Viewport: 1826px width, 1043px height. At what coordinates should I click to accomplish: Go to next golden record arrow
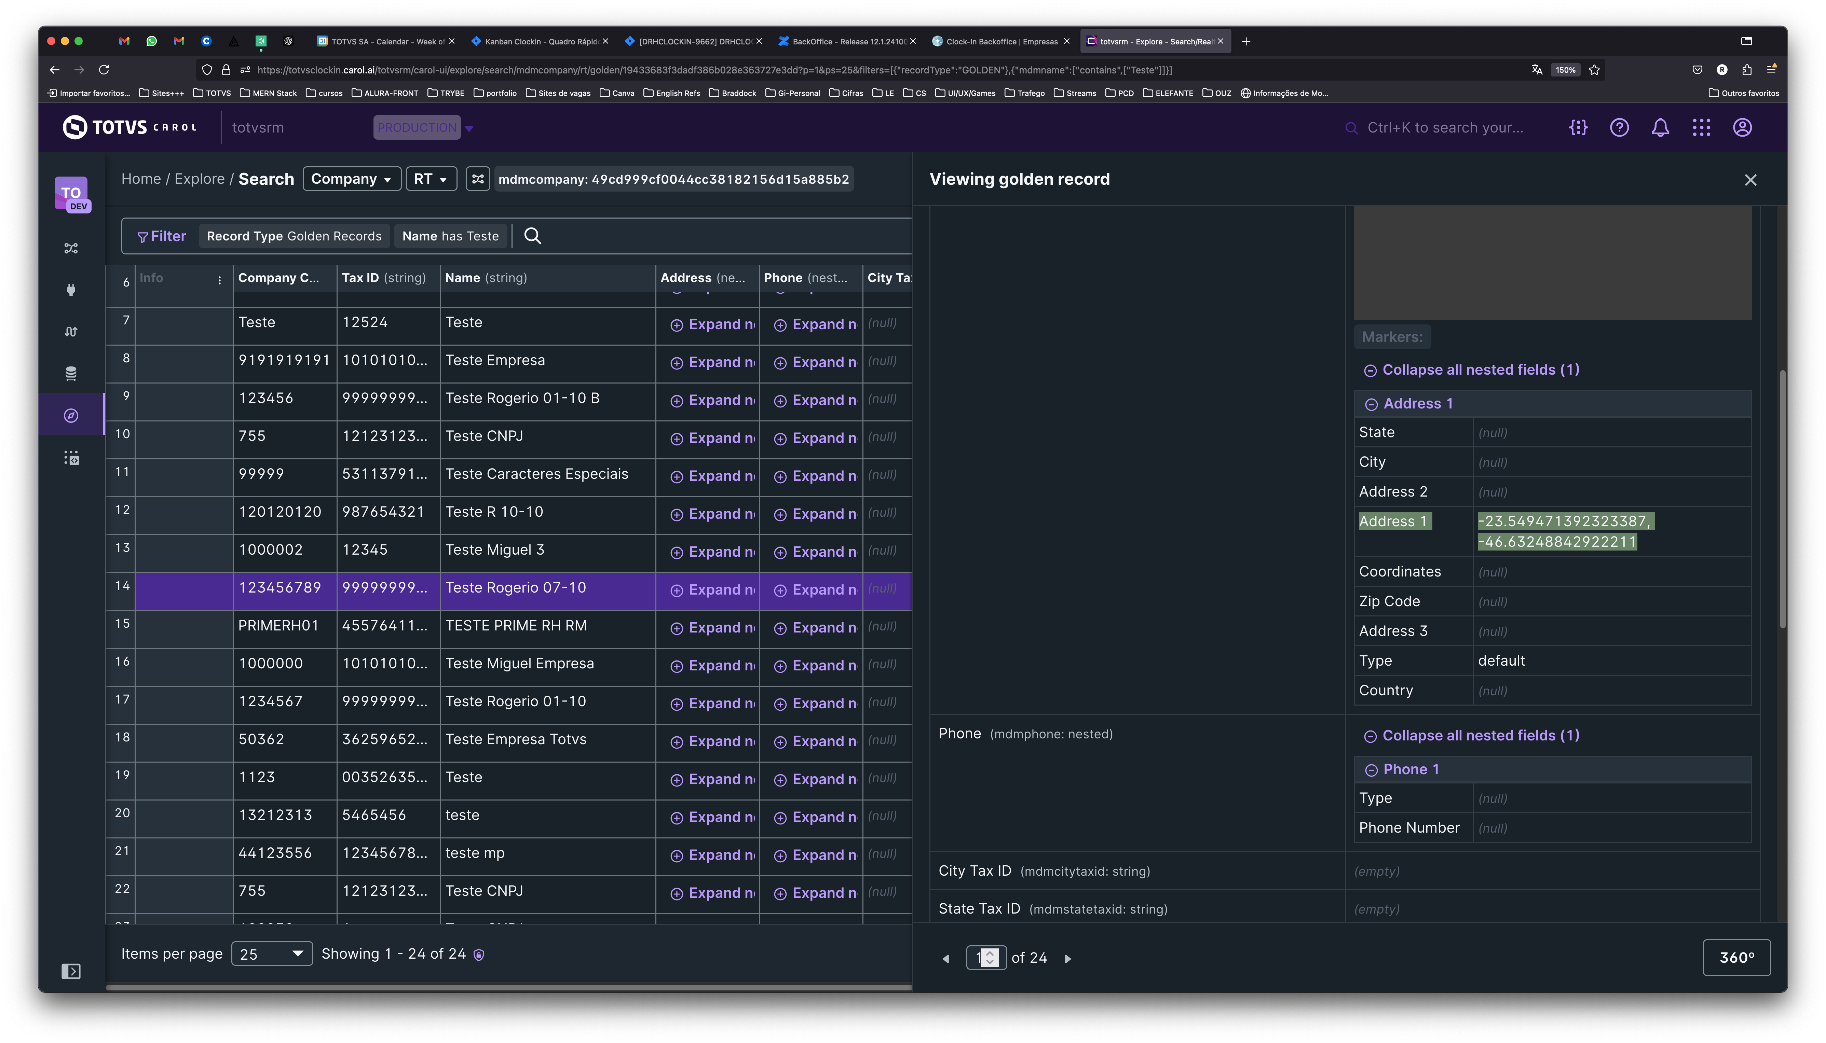pos(1067,958)
